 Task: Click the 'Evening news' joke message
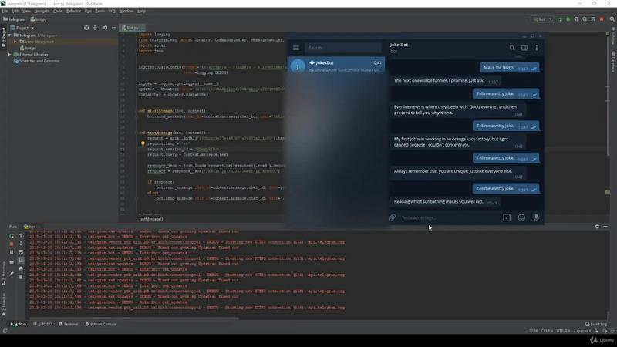point(458,109)
